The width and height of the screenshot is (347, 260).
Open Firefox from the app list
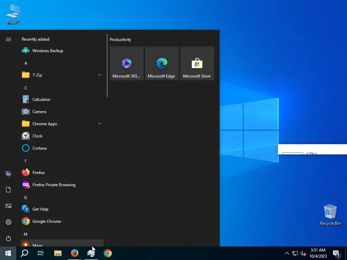pos(62,172)
